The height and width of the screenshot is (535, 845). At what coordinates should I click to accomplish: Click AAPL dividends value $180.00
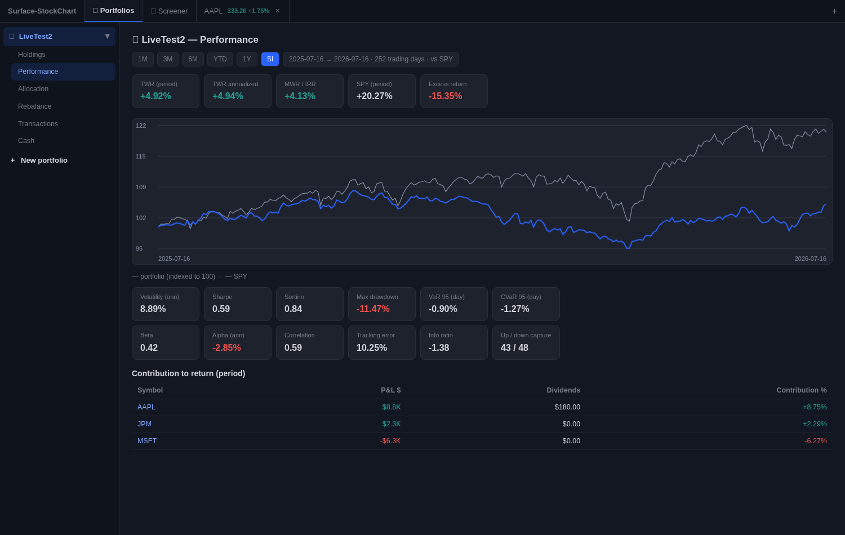point(567,407)
